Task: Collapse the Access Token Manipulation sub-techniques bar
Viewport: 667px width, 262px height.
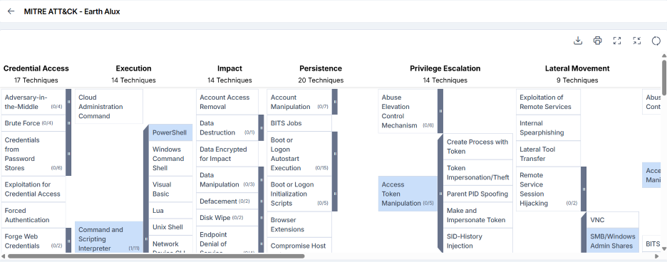Action: tap(440, 194)
